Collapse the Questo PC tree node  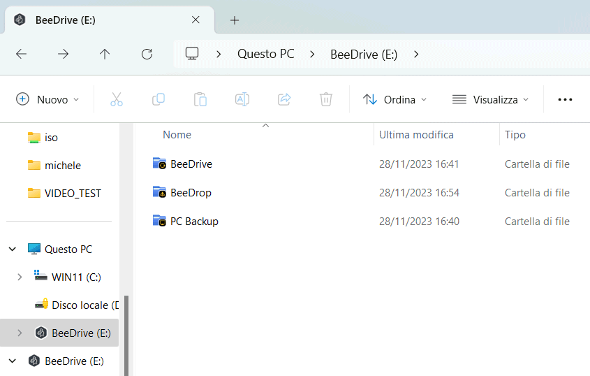[x=13, y=249]
